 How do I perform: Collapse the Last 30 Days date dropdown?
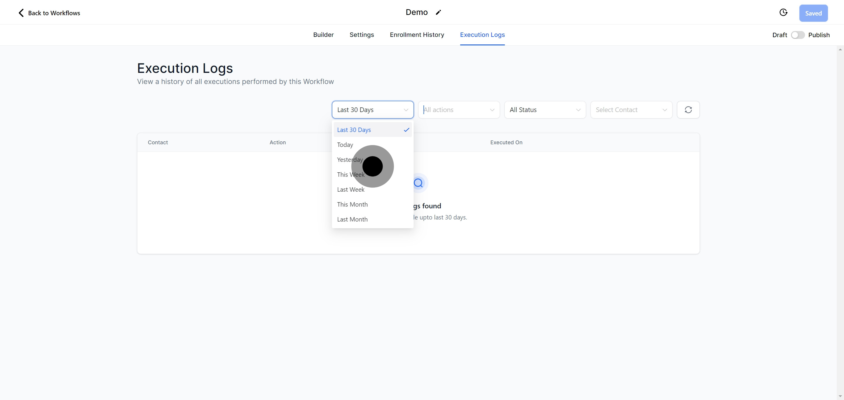372,110
